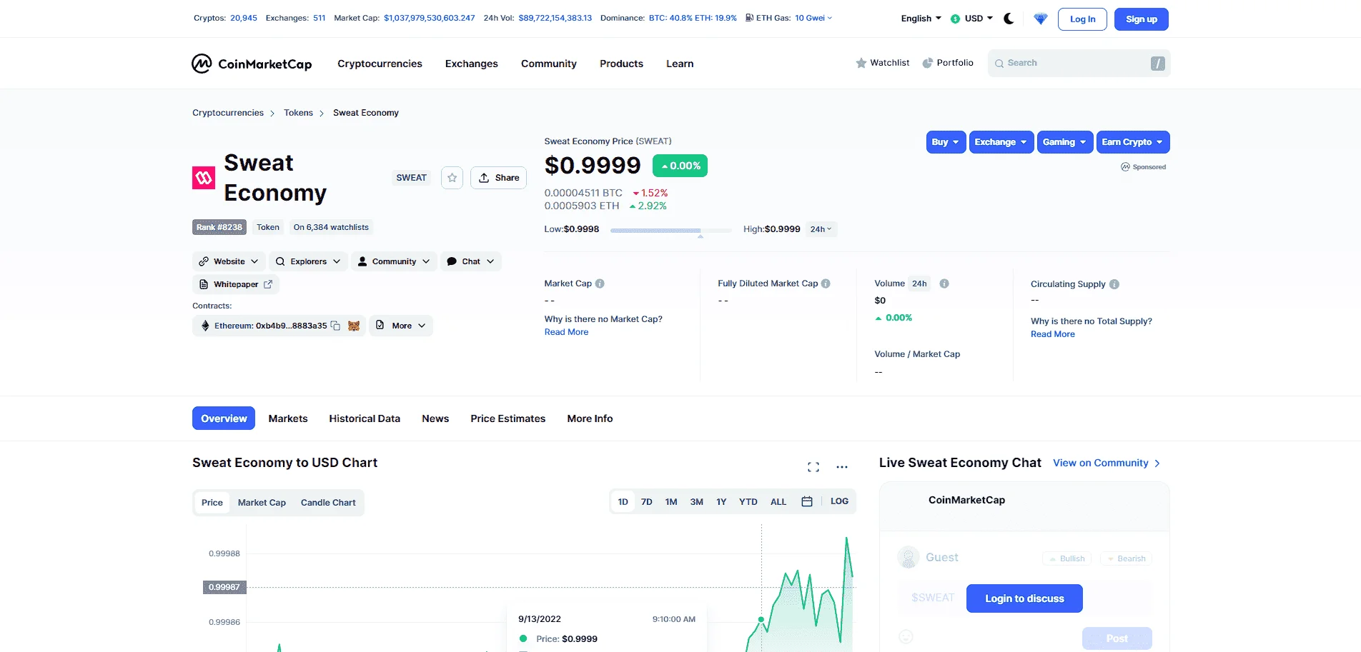This screenshot has height=652, width=1361.
Task: Expand More contracts dropdown
Action: (x=401, y=326)
